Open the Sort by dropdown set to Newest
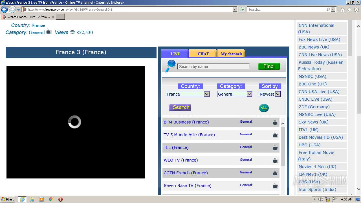Image resolution: width=361 pixels, height=203 pixels. point(270,94)
